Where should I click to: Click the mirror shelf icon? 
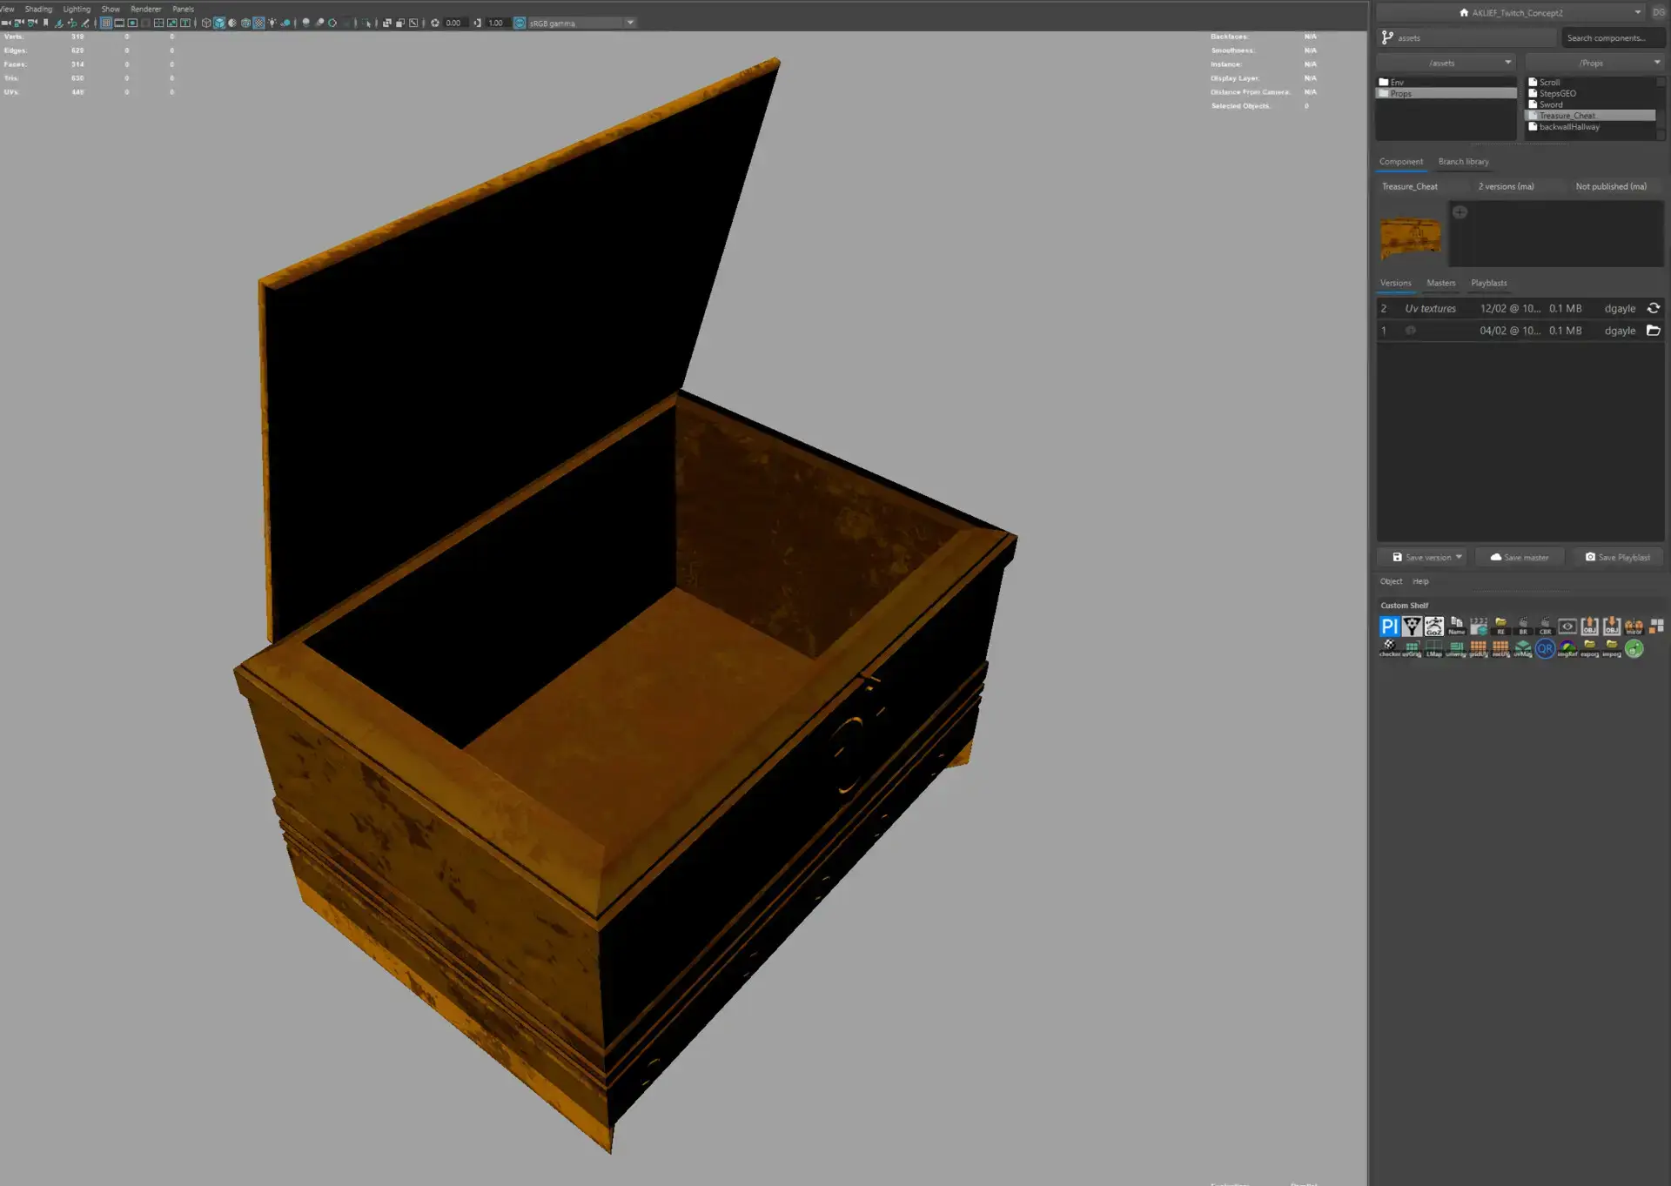tap(1634, 627)
